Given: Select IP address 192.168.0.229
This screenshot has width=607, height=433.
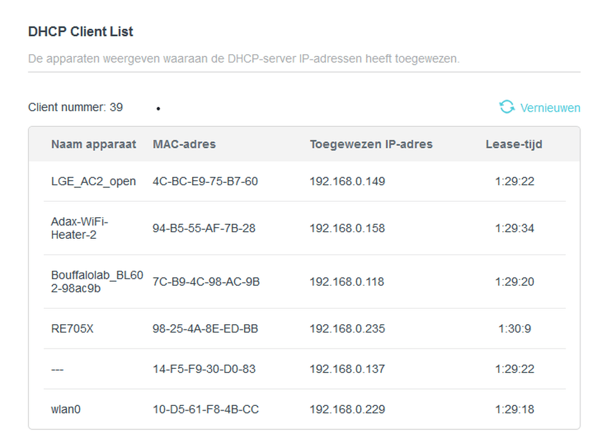Looking at the screenshot, I should [347, 409].
